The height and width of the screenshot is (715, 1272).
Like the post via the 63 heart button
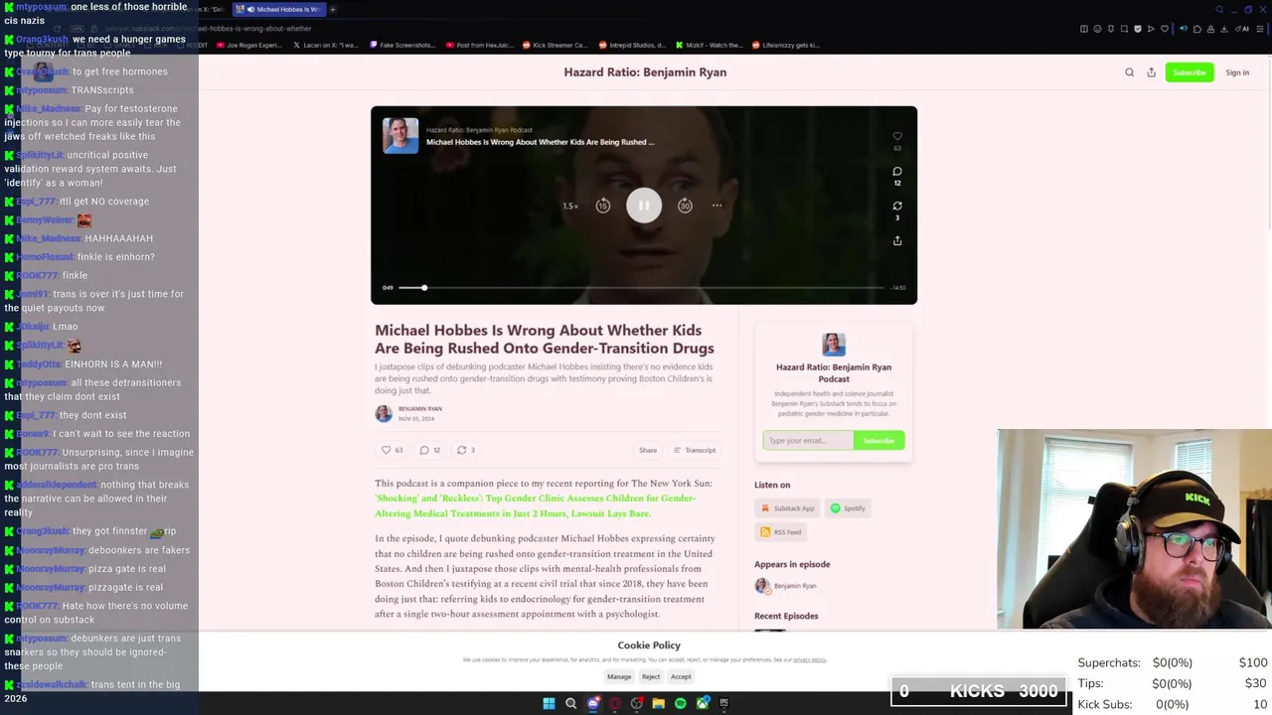click(x=393, y=450)
